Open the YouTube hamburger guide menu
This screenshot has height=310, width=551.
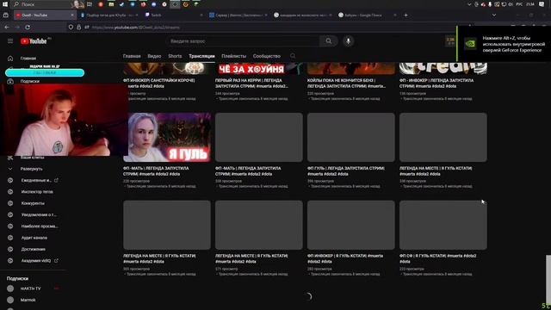(10, 41)
